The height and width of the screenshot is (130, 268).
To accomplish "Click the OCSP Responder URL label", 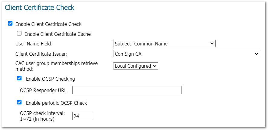I will pyautogui.click(x=43, y=91).
